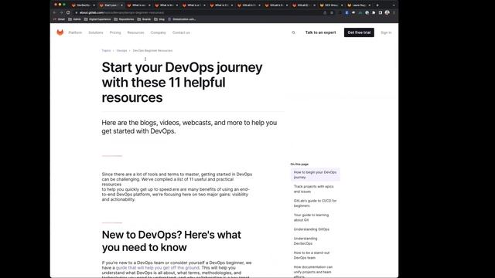Screen dimensions: 495x278
Task: Open a new tab with the plus icon
Action: (x=377, y=5)
